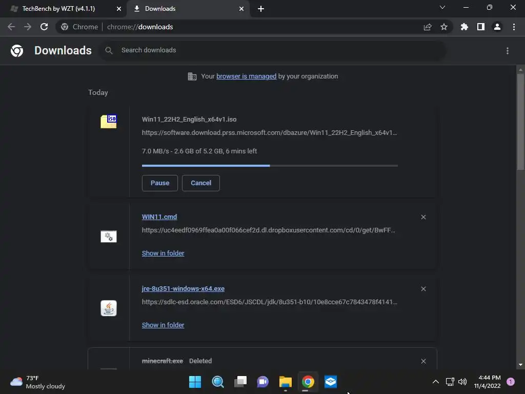Toggle the Chrome side panel icon
525x394 pixels.
(481, 27)
